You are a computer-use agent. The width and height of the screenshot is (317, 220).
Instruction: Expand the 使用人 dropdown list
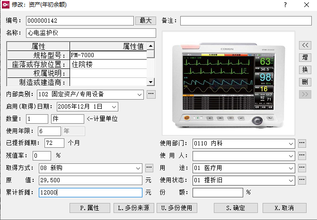(291, 155)
